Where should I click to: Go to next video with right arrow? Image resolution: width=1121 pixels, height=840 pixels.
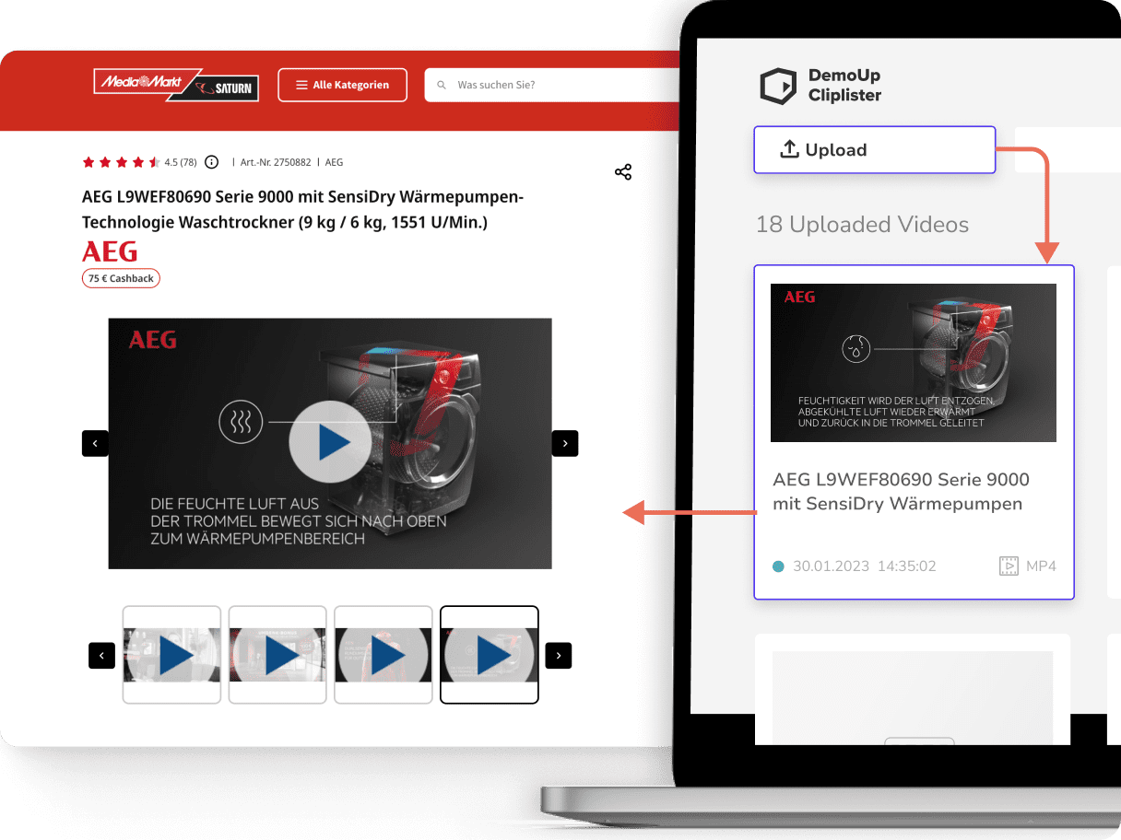[565, 443]
